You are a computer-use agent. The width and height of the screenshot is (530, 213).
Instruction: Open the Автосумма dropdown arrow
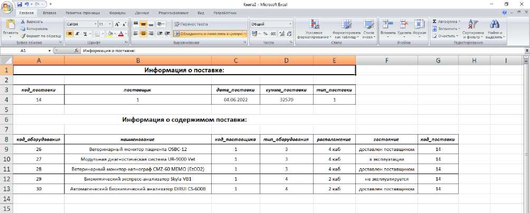[459, 22]
